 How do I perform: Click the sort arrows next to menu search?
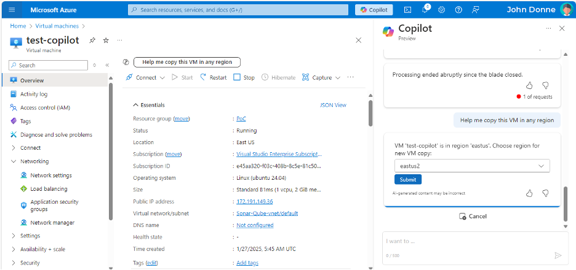coord(94,65)
